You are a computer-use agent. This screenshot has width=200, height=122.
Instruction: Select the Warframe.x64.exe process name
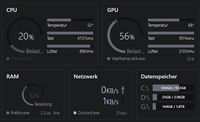pos(128,59)
